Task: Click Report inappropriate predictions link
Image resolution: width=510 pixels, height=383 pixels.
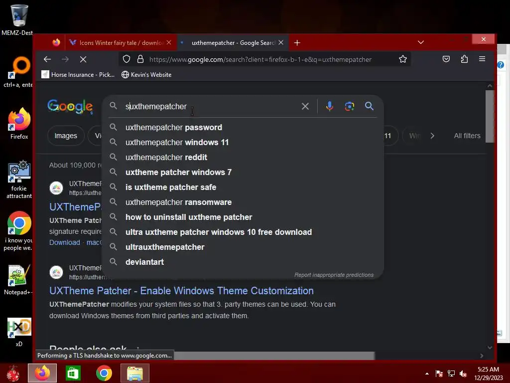Action: point(334,275)
